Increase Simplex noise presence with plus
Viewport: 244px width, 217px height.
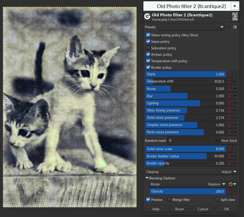[235, 125]
